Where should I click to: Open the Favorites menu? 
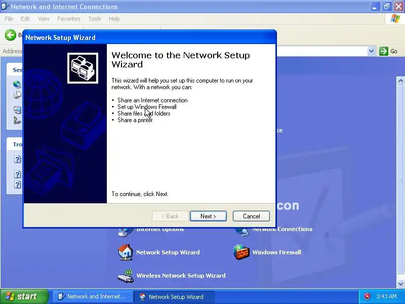(x=69, y=19)
